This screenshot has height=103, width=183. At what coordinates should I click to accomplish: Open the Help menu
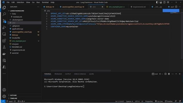[x=52, y=2]
